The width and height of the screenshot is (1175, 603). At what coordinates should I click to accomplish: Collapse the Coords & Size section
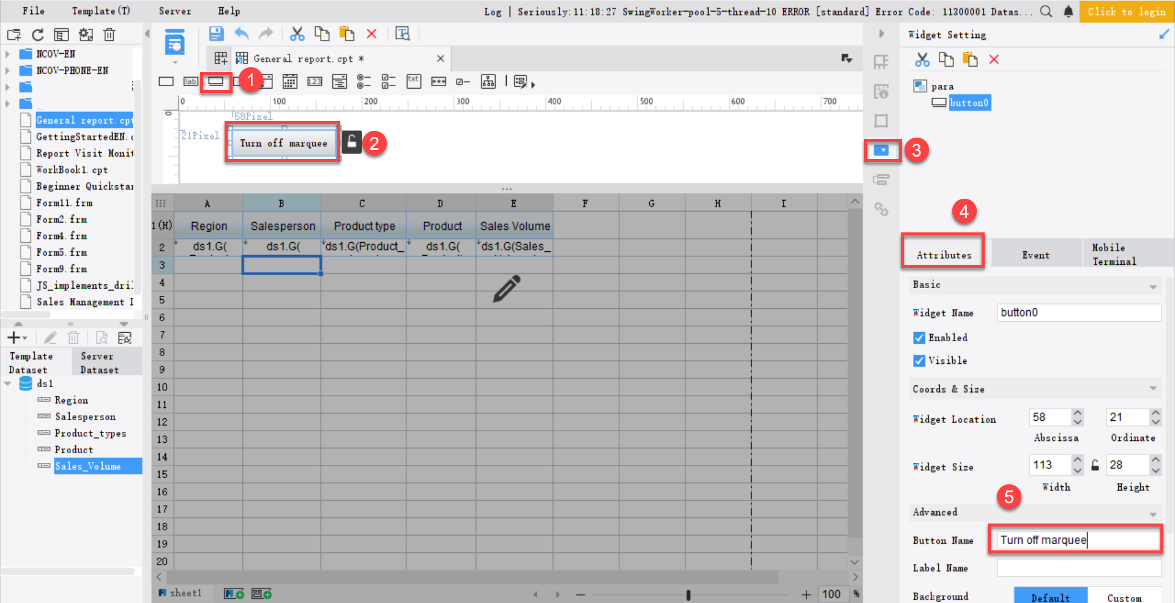1154,389
